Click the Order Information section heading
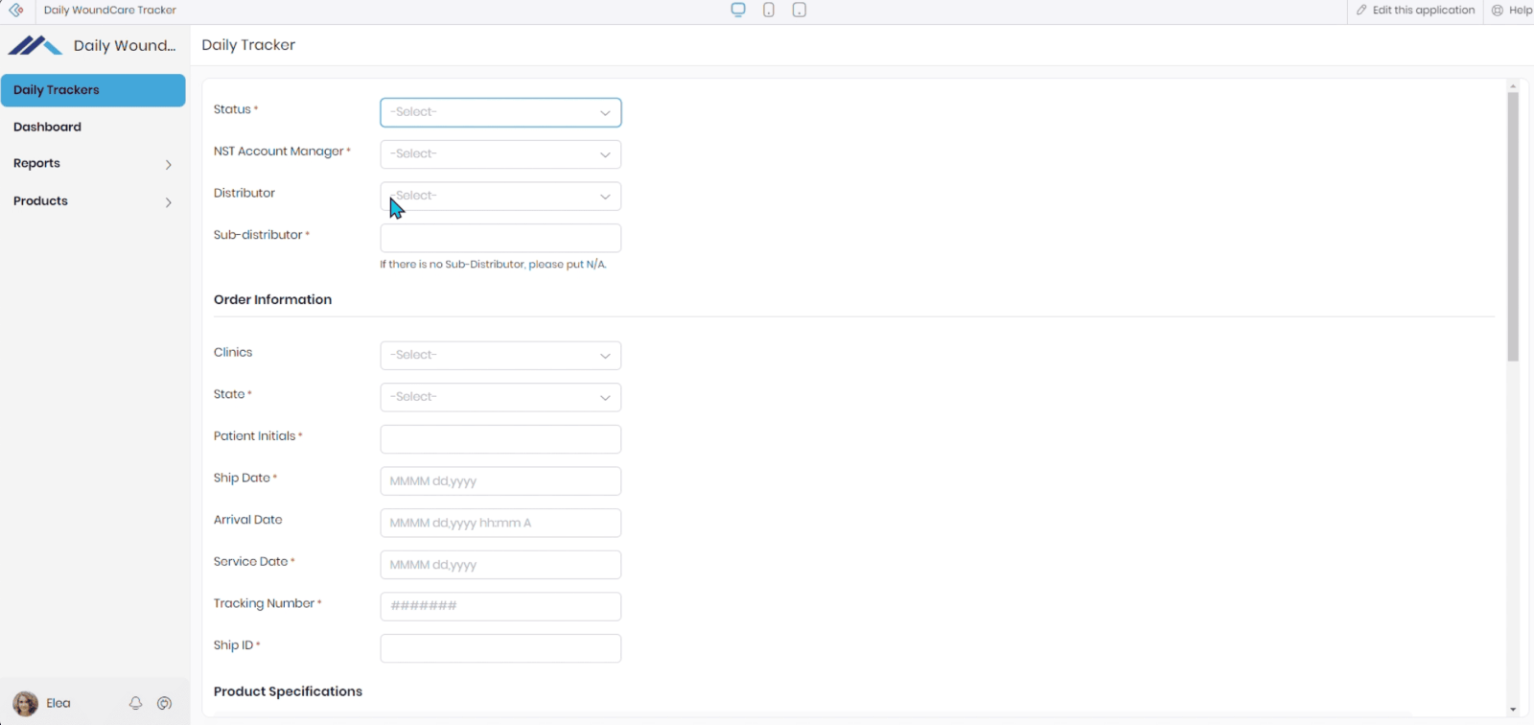1534x725 pixels. pos(272,299)
